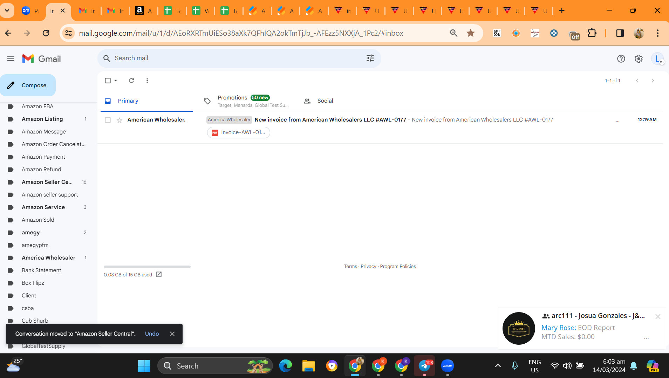Show hidden system tray icons
This screenshot has width=669, height=378.
click(498, 366)
